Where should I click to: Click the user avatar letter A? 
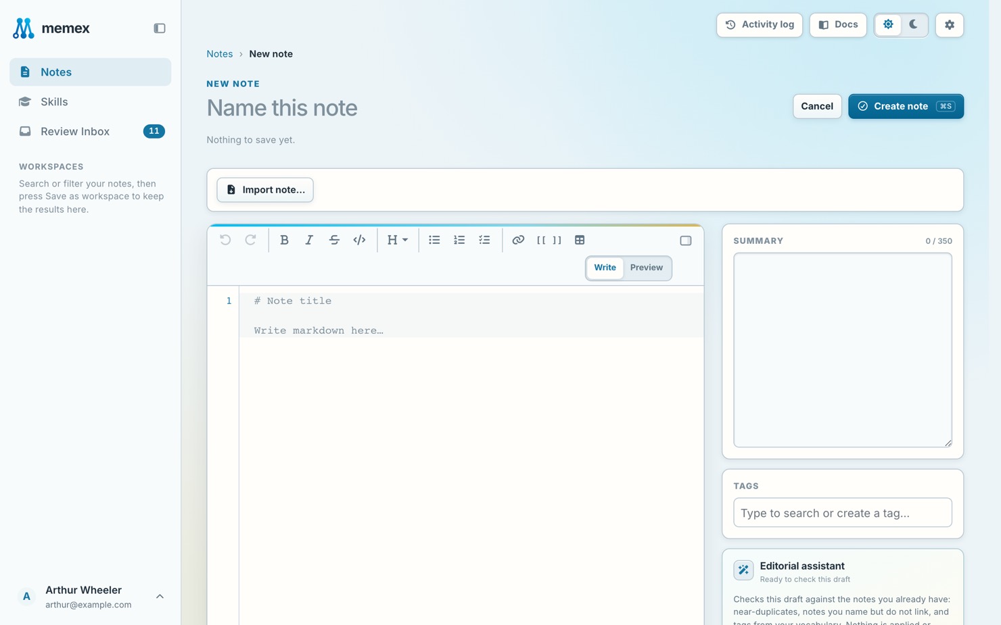pyautogui.click(x=26, y=597)
